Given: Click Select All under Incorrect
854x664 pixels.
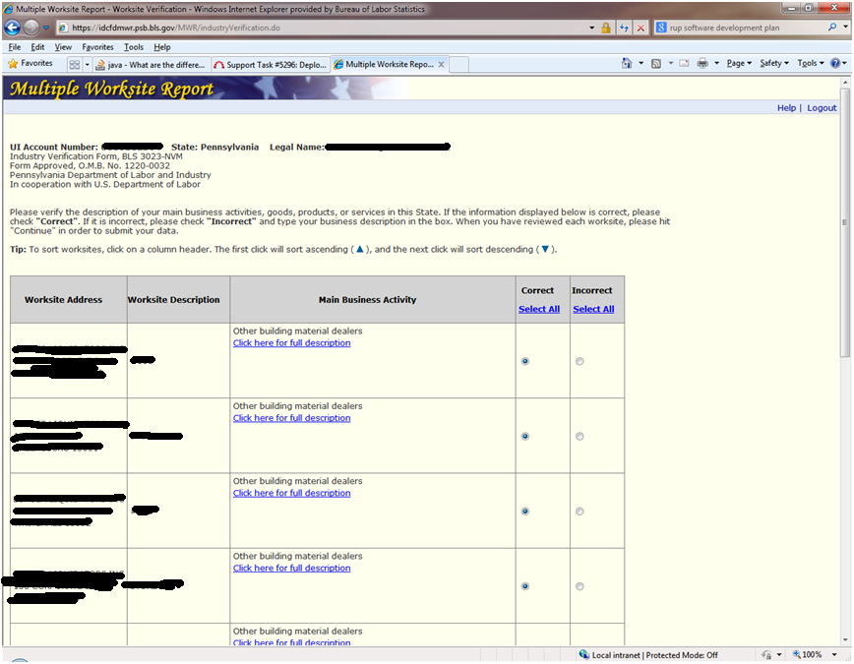Looking at the screenshot, I should 593,309.
